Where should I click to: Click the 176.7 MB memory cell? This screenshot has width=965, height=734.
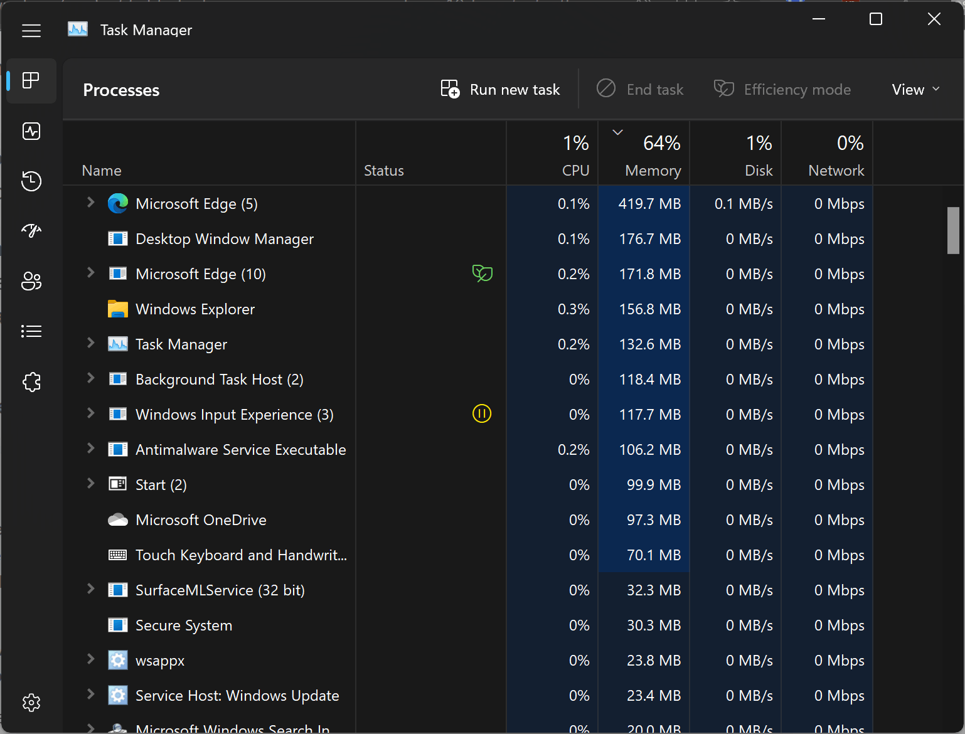(x=644, y=239)
